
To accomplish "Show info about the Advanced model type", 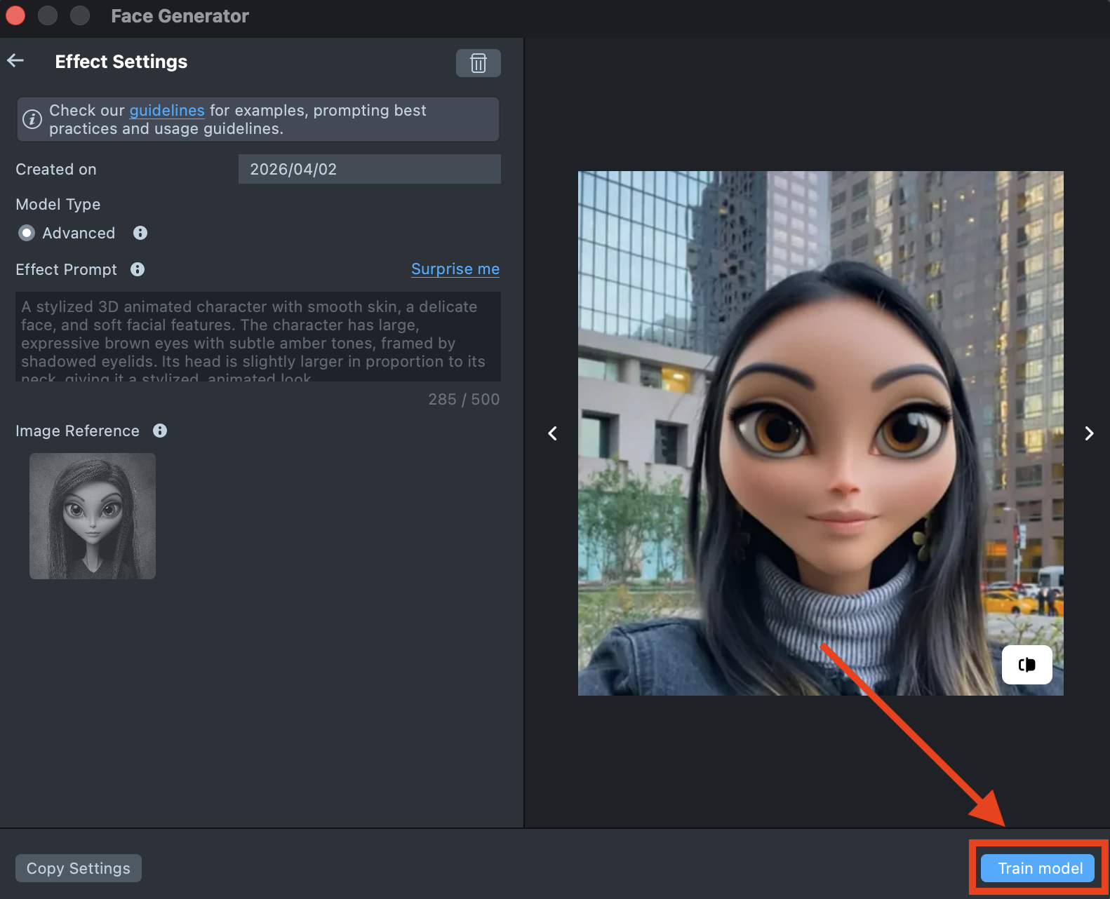I will (140, 233).
